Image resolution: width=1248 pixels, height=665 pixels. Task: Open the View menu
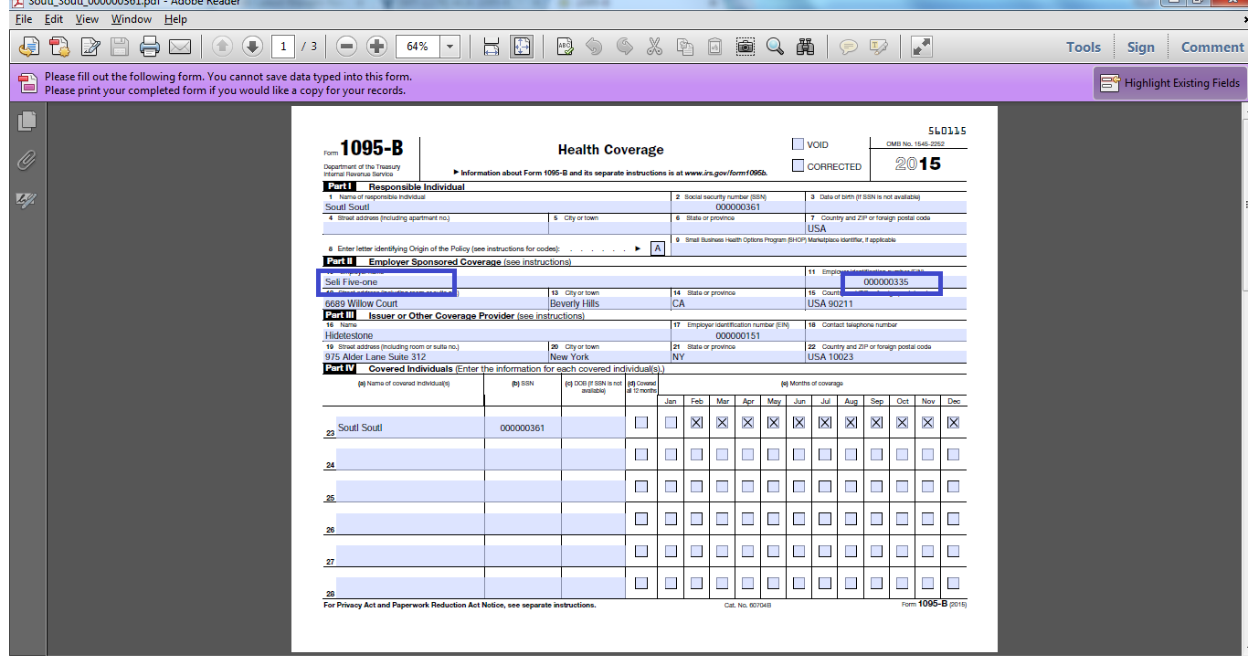[x=87, y=18]
